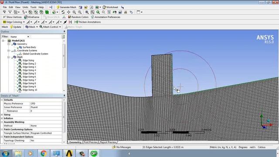Open DesignModeler DM taskbar icon
Image resolution: width=279 pixels, height=157 pixels.
94,153
